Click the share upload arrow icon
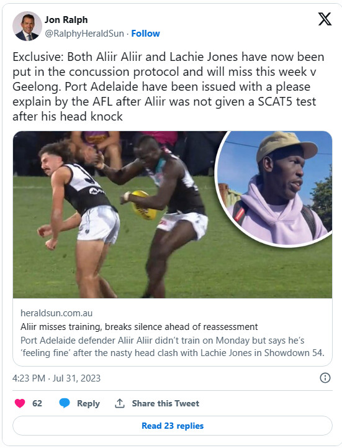The image size is (342, 448). tap(120, 403)
